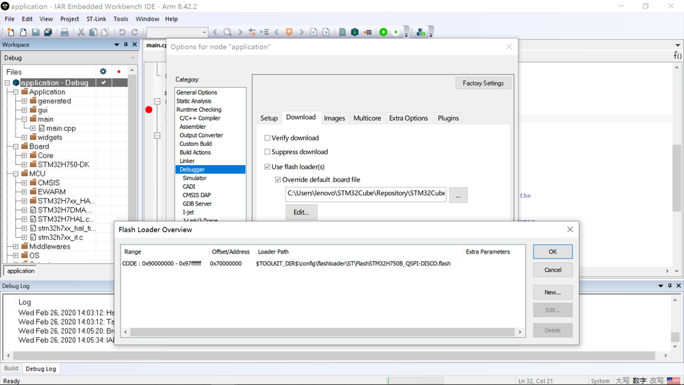Switch to the Multicore tab
Viewport: 684px width, 385px height.
coord(367,118)
